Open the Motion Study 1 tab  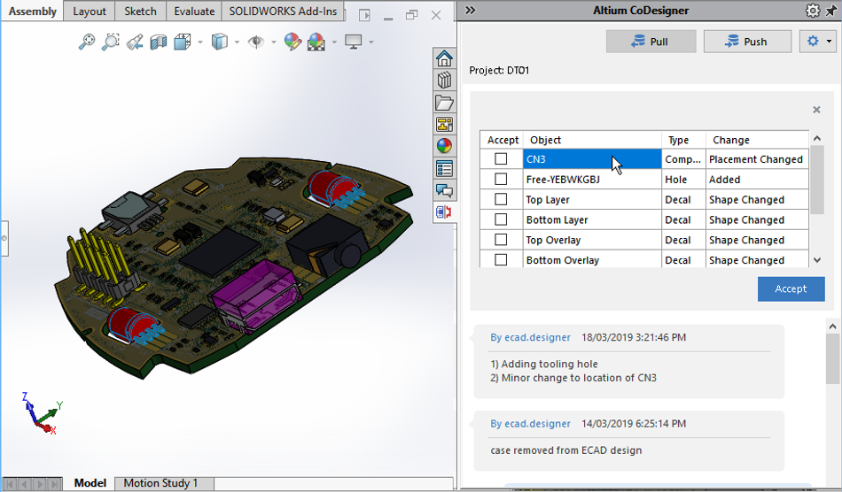click(x=160, y=483)
